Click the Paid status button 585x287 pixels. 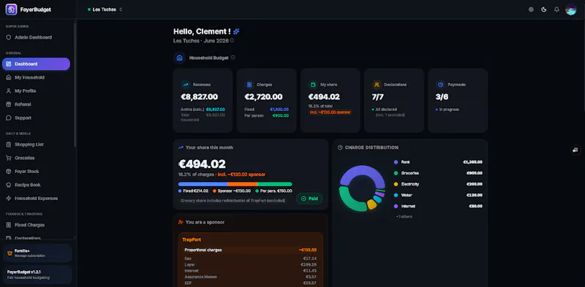click(309, 199)
